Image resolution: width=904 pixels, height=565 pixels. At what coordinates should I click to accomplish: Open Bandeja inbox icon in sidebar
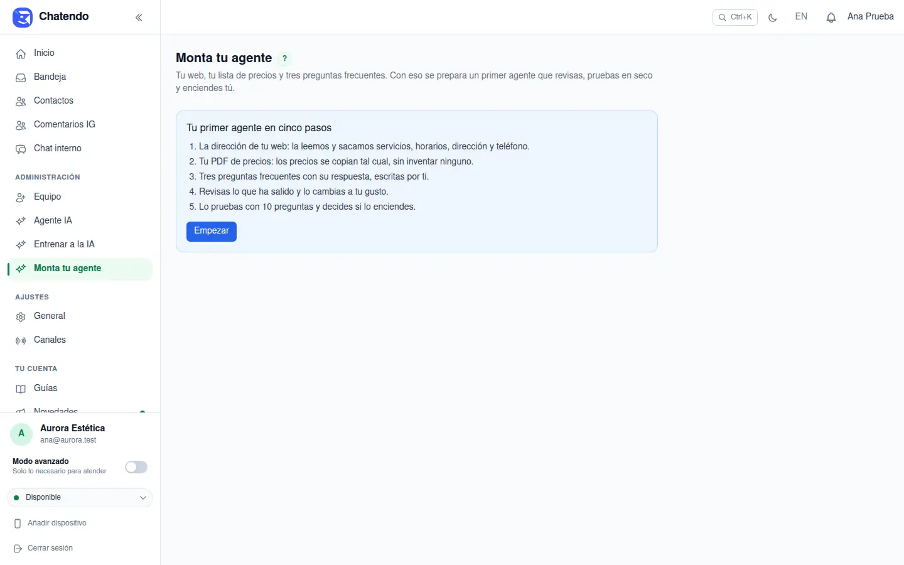[21, 77]
